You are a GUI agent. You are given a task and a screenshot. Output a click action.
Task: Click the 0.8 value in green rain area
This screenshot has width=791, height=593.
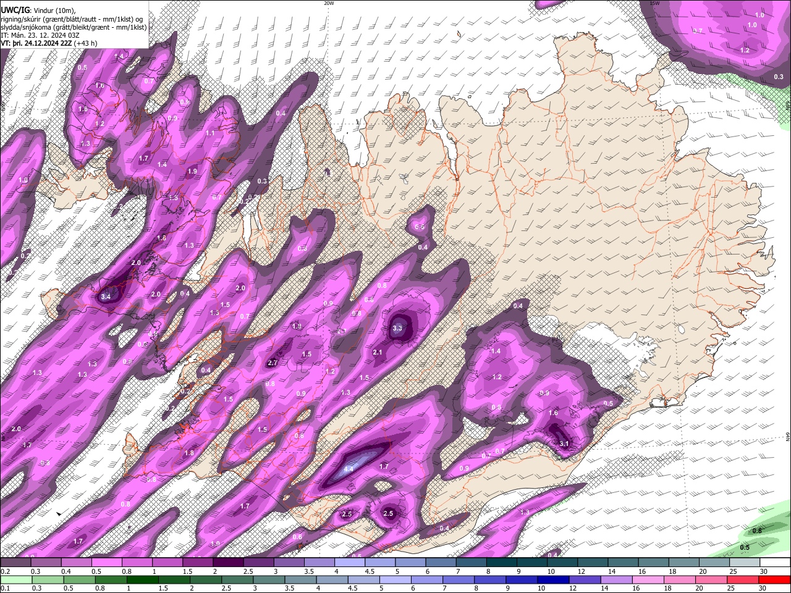(x=757, y=531)
